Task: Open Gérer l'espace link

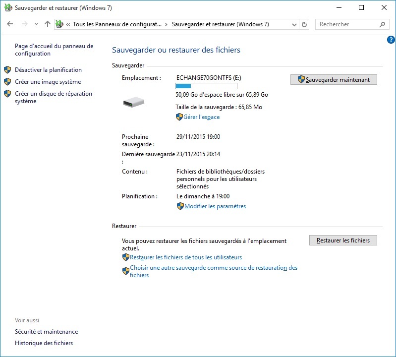Action: click(x=202, y=117)
